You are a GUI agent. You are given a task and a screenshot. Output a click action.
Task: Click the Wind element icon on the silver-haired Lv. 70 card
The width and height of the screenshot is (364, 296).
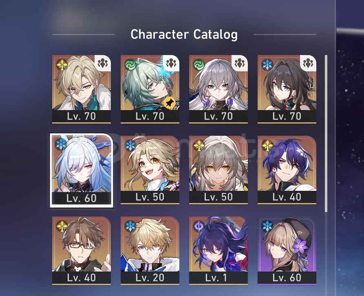199,64
